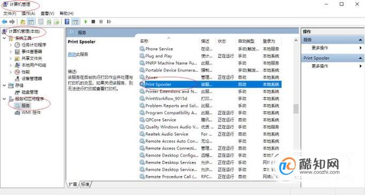Restart the service with restart icon
Screen dimensions: 365x195
click(109, 21)
